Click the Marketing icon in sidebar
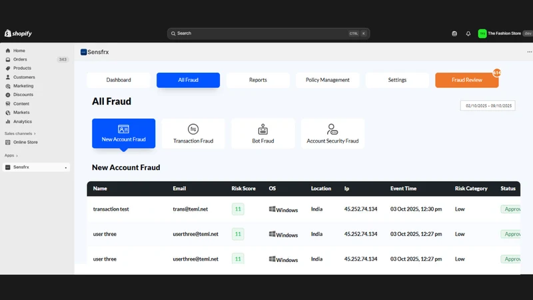This screenshot has width=533, height=300. coord(8,86)
